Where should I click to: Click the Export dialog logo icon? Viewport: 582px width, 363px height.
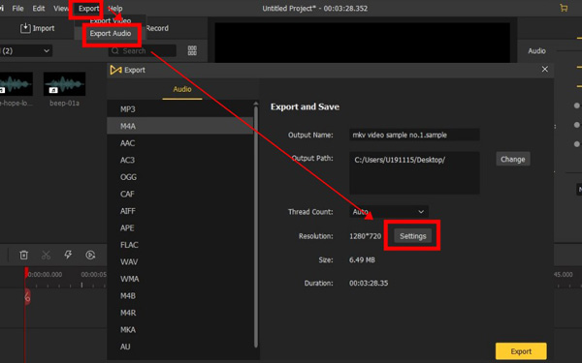[115, 70]
